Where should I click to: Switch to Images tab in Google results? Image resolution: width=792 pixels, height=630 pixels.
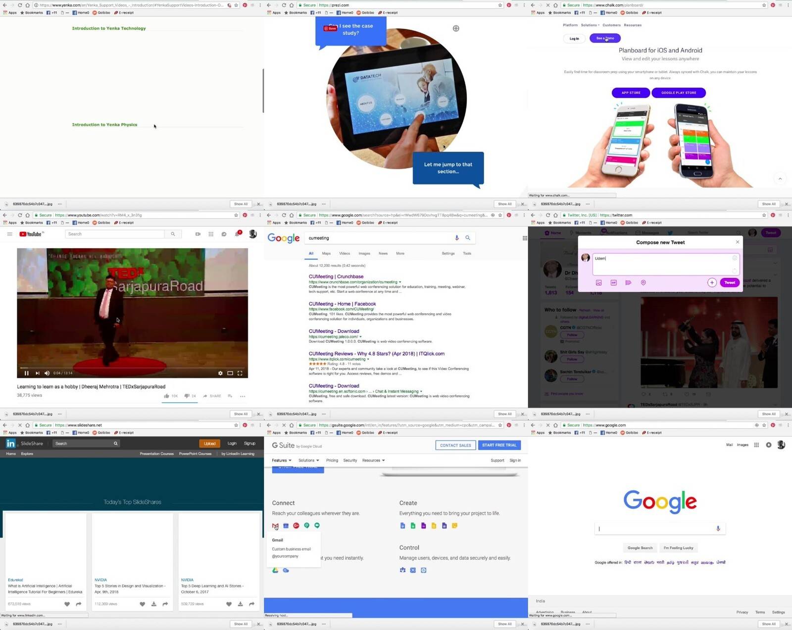pos(364,253)
